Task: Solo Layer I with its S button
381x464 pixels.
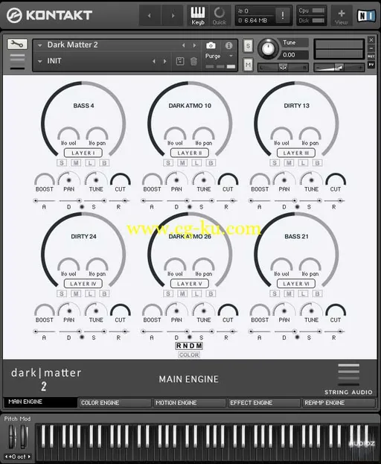Action: pos(62,163)
